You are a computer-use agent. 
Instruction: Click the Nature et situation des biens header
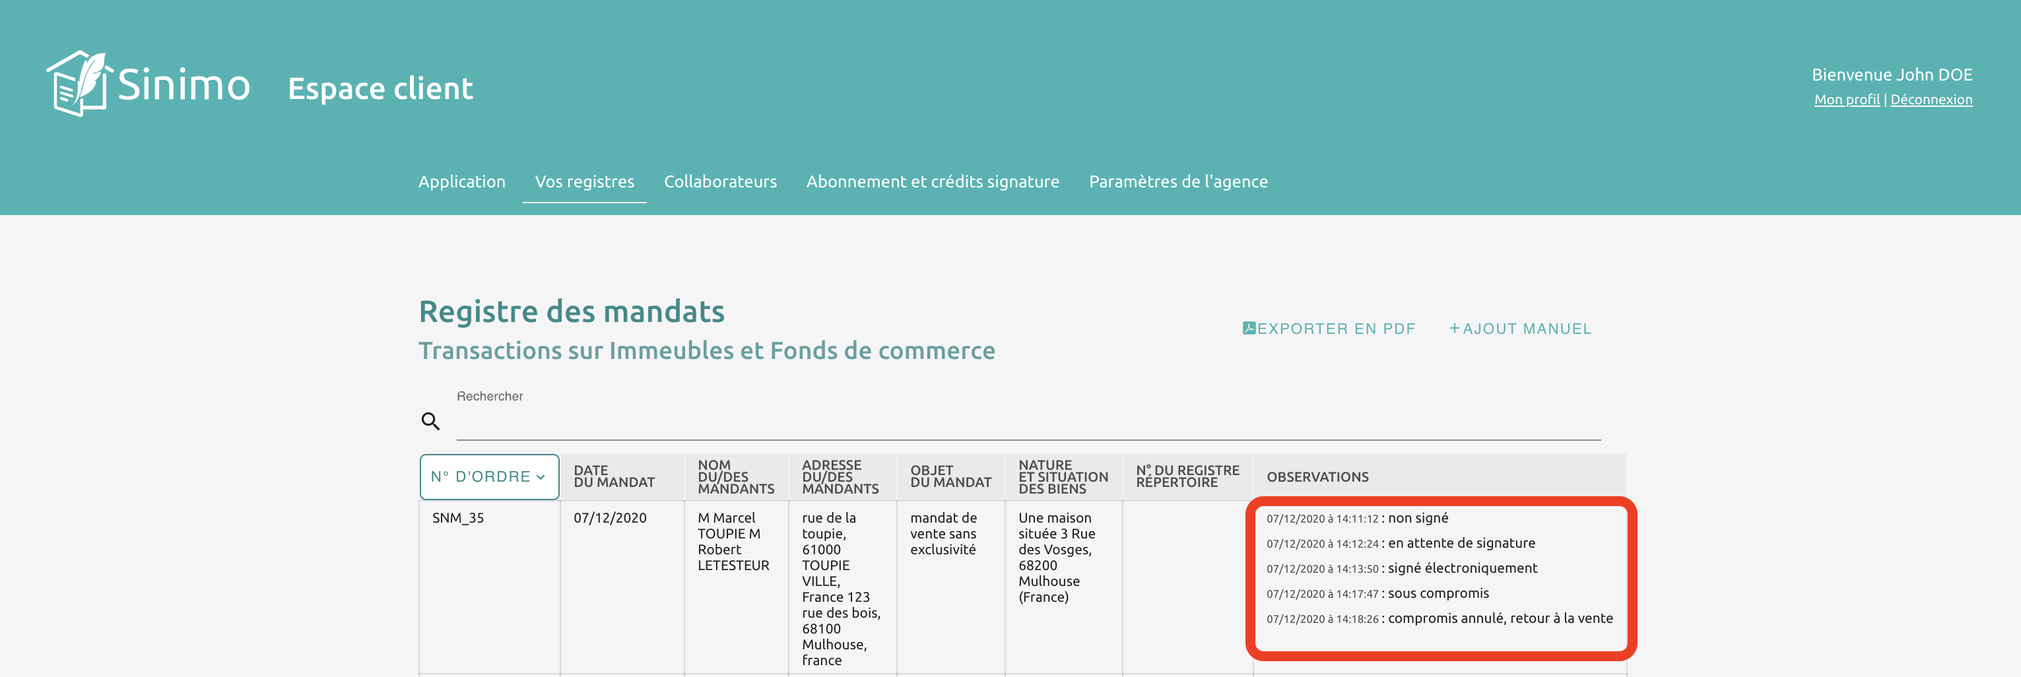[1063, 477]
